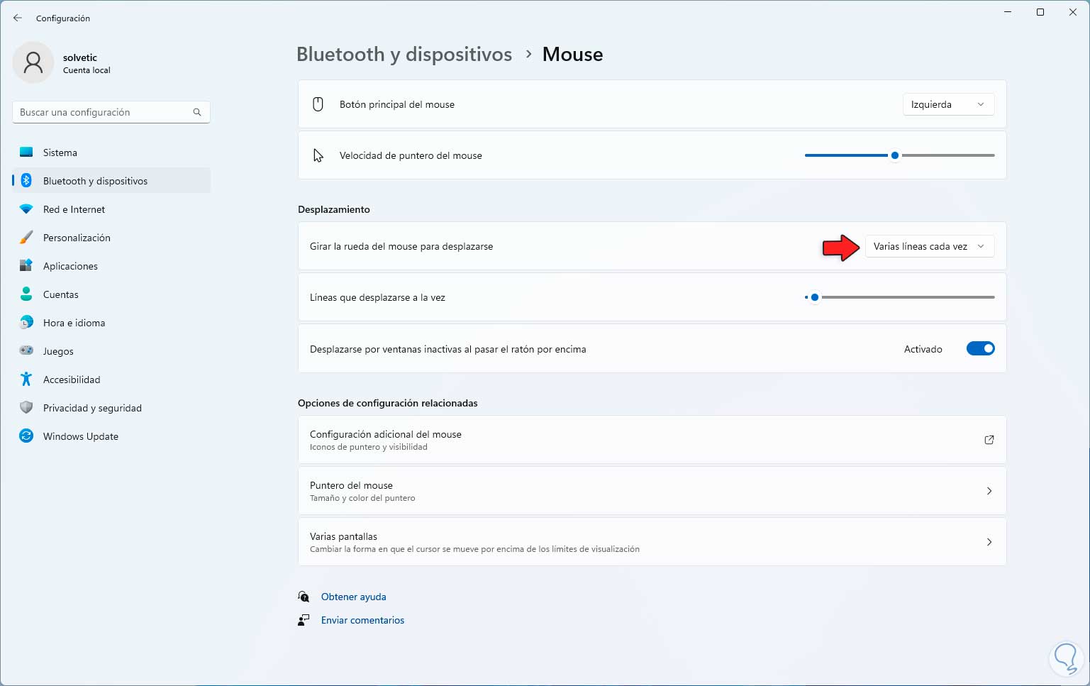Viewport: 1090px width, 686px height.
Task: Open the Obtener ayuda link
Action: pyautogui.click(x=353, y=597)
